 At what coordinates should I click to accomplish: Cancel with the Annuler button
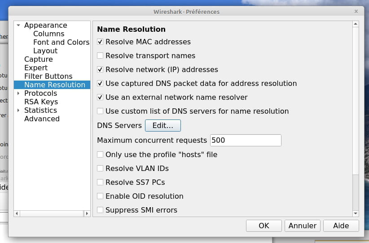pyautogui.click(x=303, y=226)
